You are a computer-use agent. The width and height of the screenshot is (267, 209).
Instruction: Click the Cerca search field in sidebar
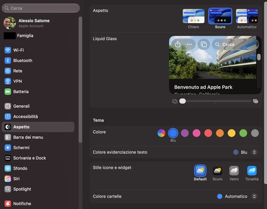[41, 8]
